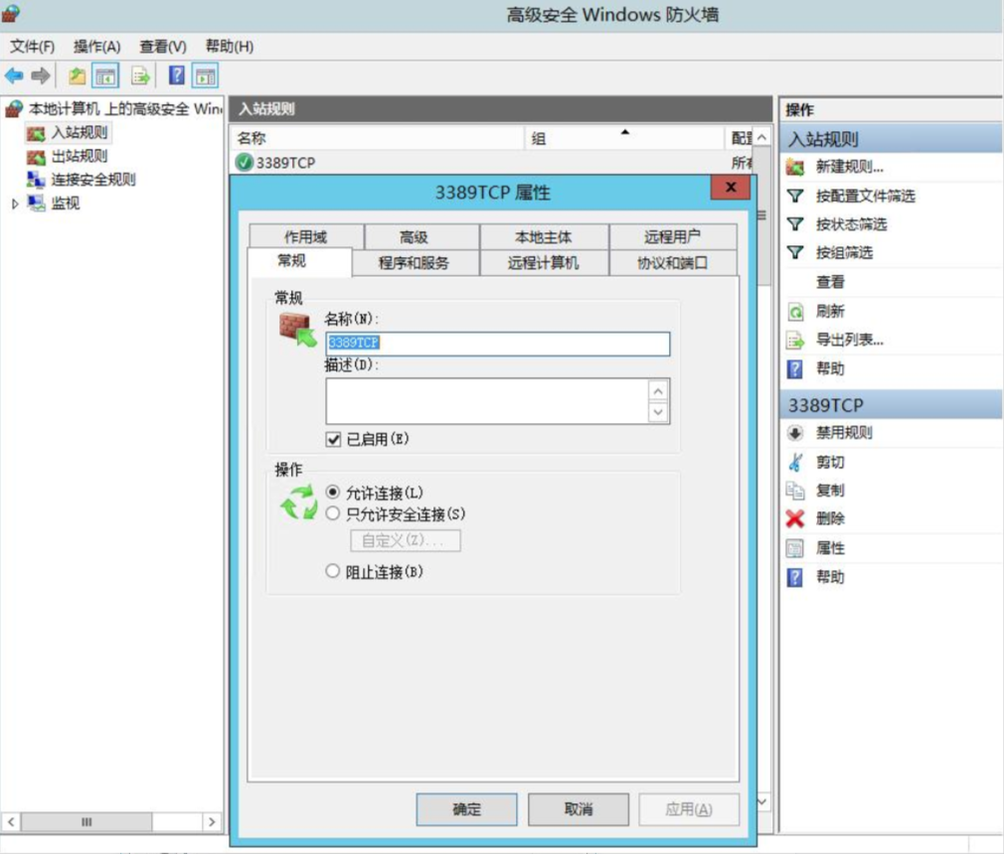Toggle the 已启用(E) checkbox
This screenshot has height=854, width=1004.
[333, 440]
